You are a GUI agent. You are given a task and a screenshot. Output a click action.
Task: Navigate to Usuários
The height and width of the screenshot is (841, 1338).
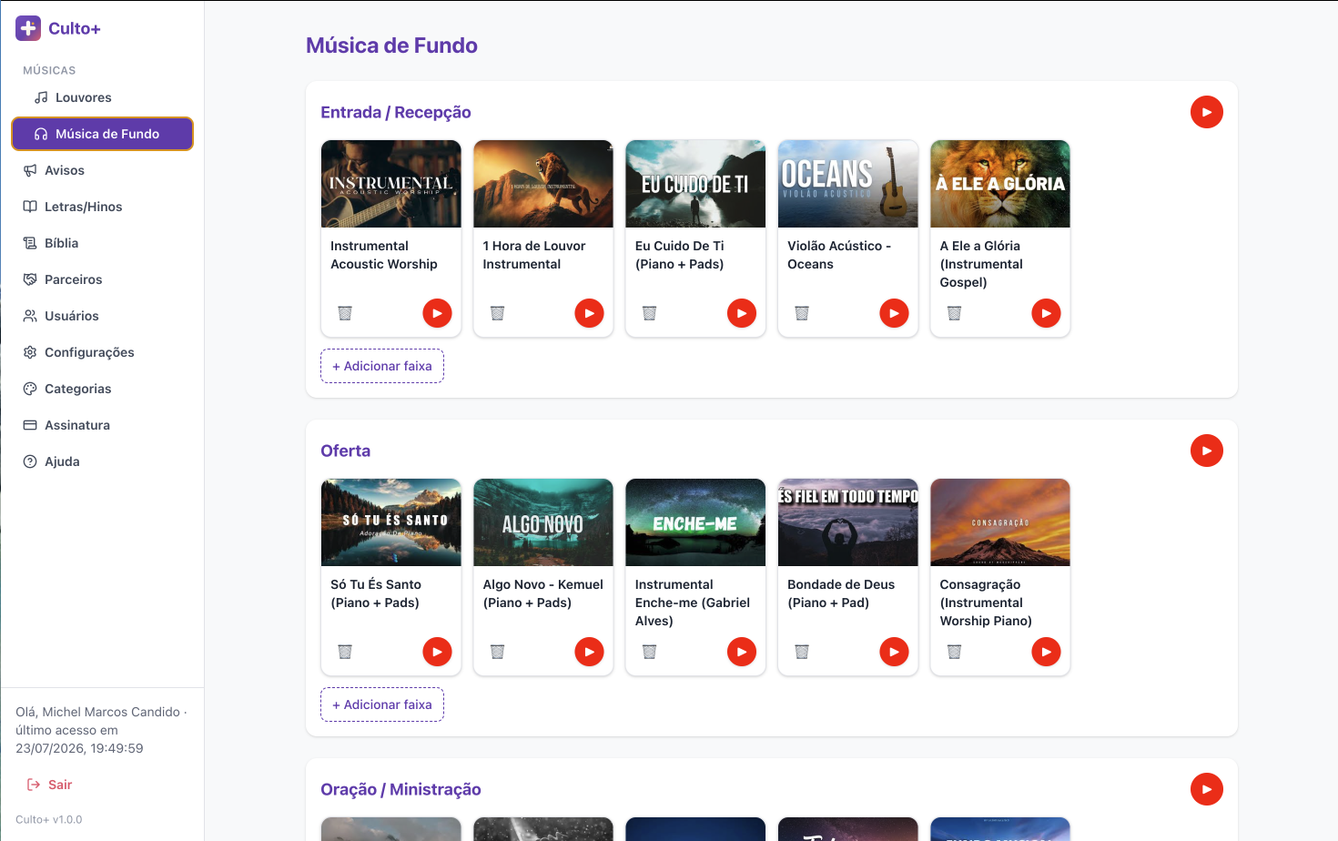point(102,316)
